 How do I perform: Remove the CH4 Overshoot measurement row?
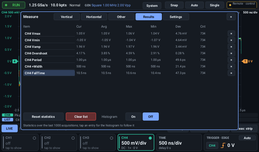[231, 53]
